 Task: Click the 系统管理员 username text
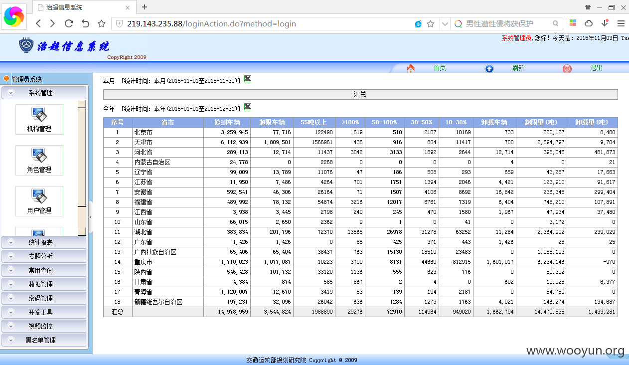click(516, 38)
